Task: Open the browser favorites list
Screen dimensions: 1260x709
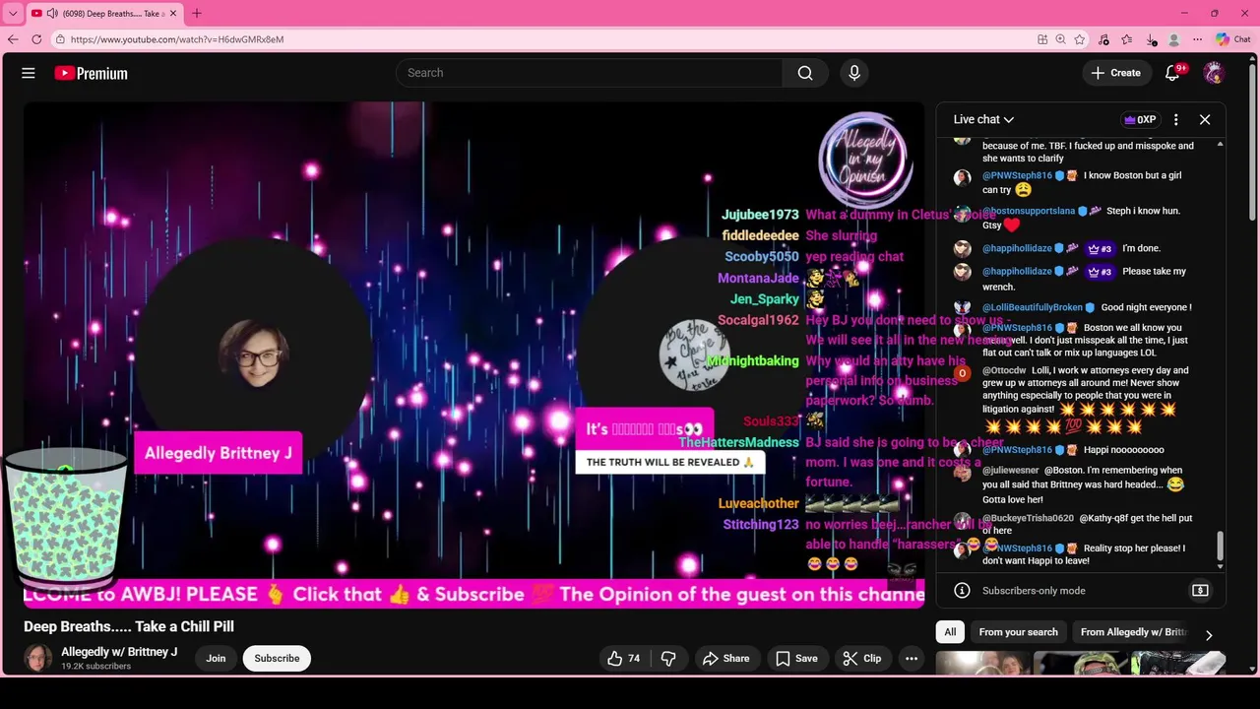Action: pos(1127,39)
